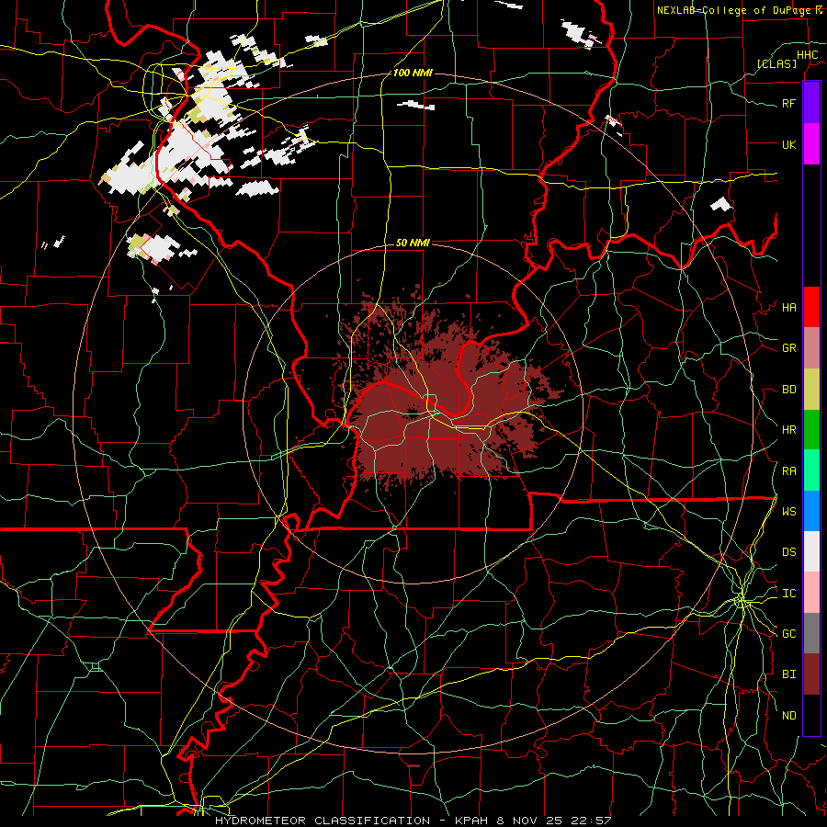The width and height of the screenshot is (827, 827).
Task: Click the HHC product code text
Action: coord(807,55)
